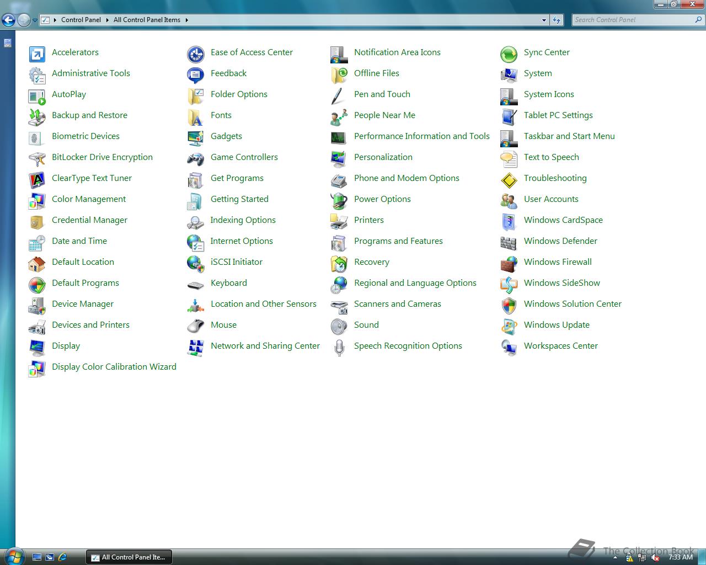Click the Network and Sharing Center icon
Screen dimensions: 706x565
click(196, 347)
